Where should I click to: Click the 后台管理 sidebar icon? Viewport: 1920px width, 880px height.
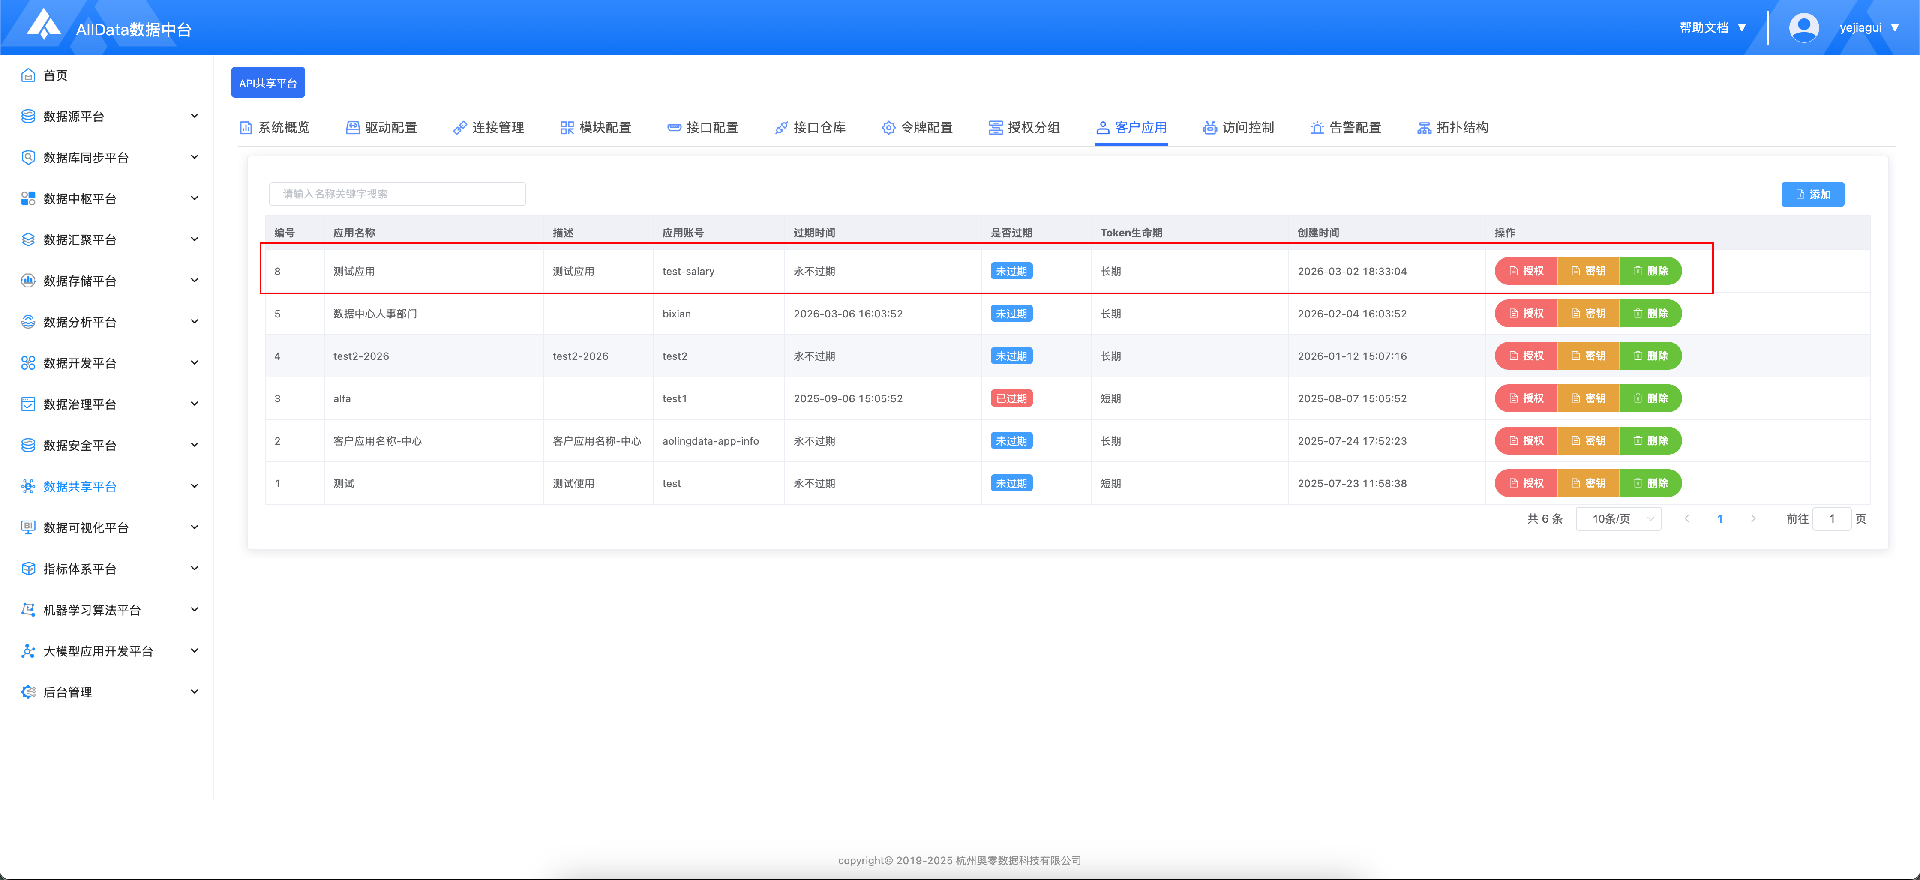click(28, 692)
